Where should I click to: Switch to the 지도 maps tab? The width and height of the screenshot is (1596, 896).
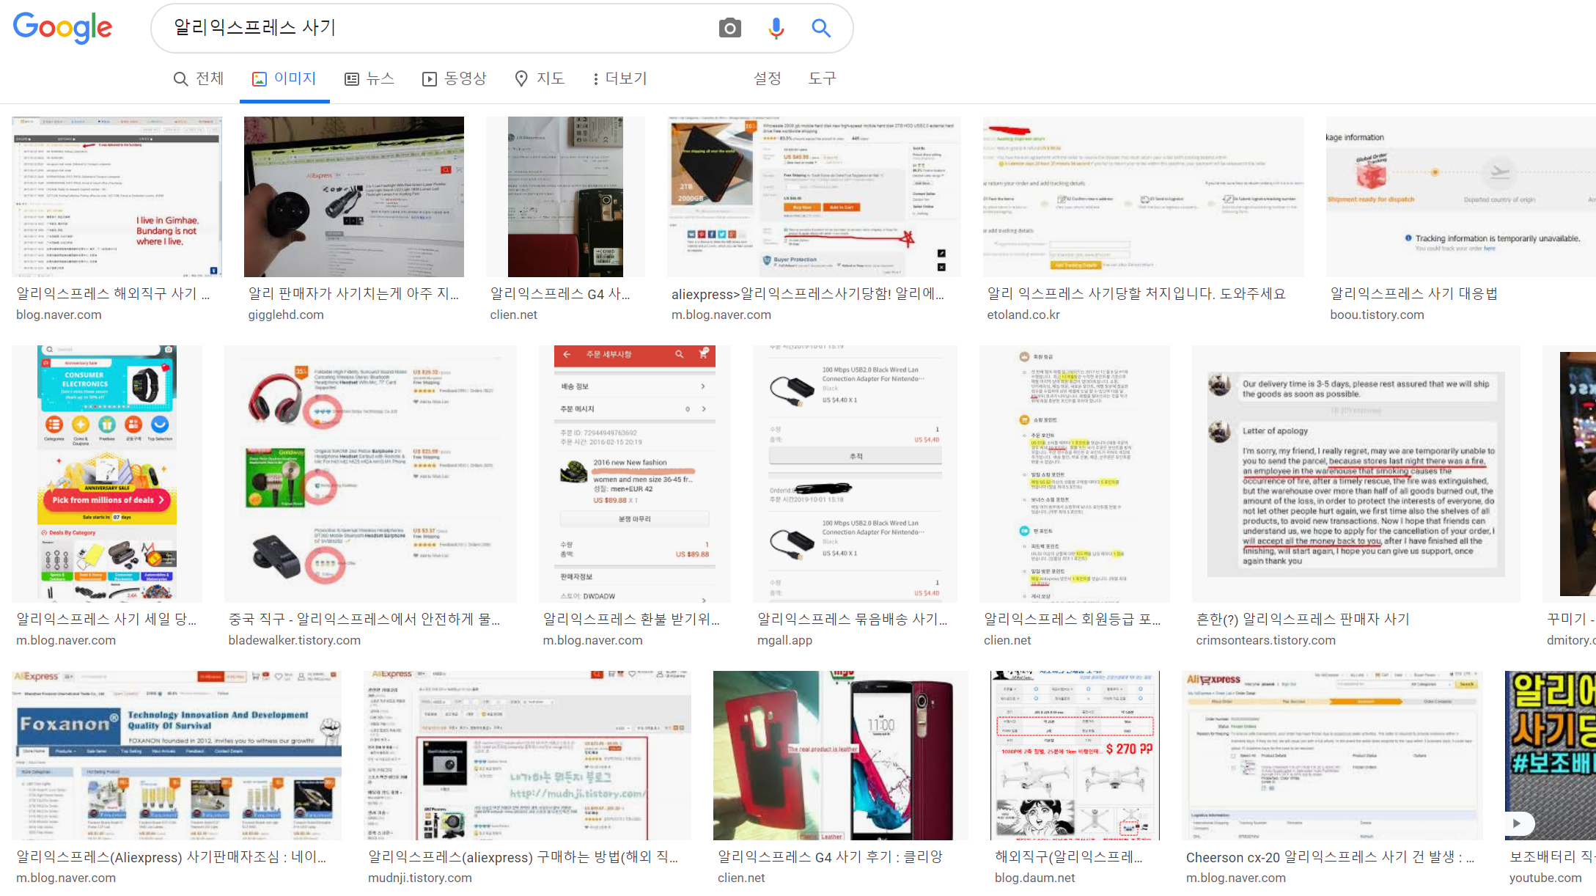(540, 78)
